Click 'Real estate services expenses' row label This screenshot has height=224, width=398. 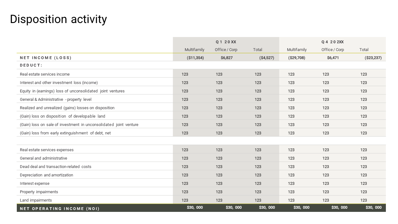pyautogui.click(x=47, y=150)
